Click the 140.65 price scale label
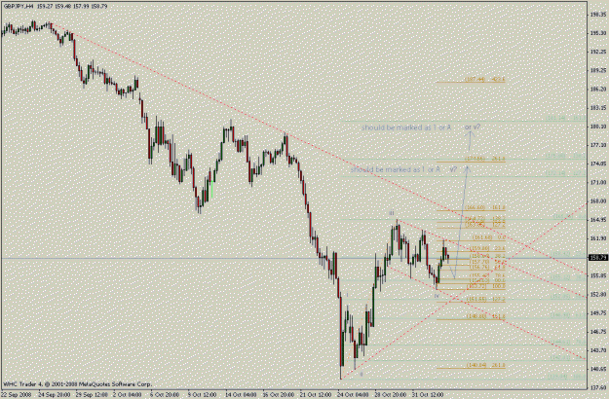The image size is (609, 399). tap(598, 369)
